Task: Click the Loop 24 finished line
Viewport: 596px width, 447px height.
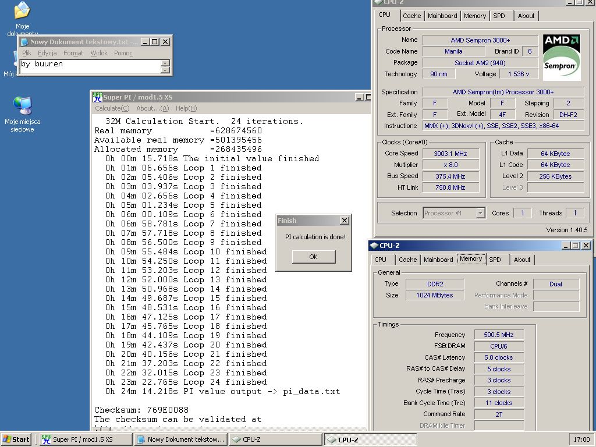Action: [x=186, y=382]
